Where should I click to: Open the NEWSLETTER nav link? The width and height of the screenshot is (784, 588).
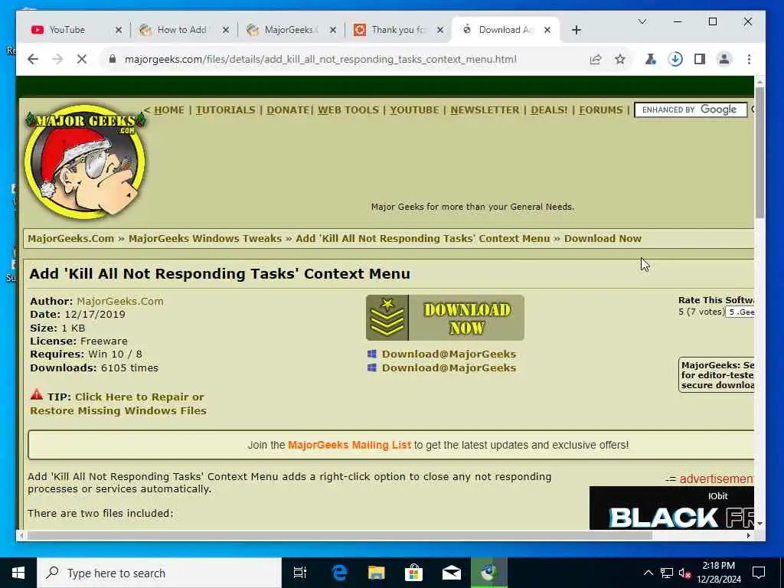[485, 110]
